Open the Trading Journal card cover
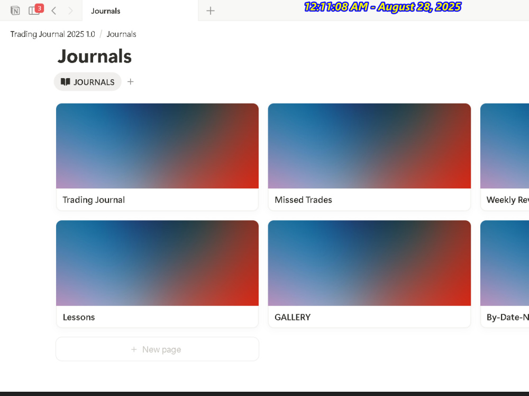529x396 pixels. (158, 146)
